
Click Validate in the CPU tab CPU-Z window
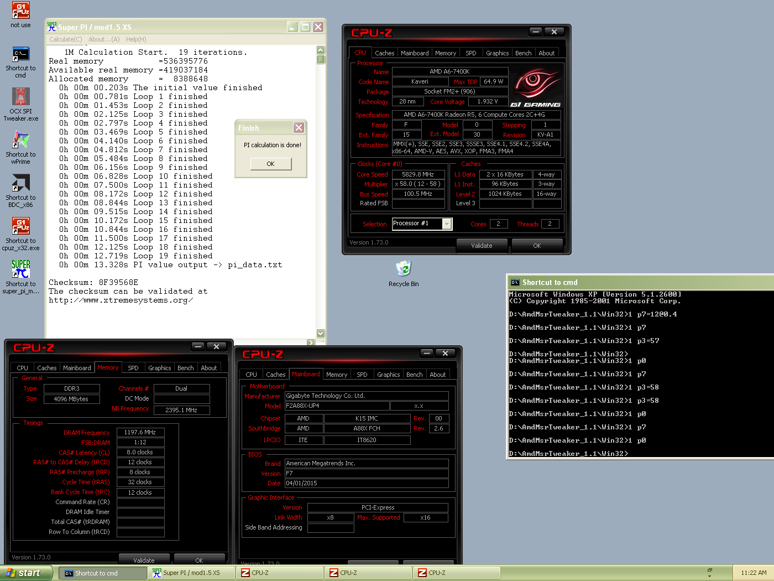coord(482,246)
